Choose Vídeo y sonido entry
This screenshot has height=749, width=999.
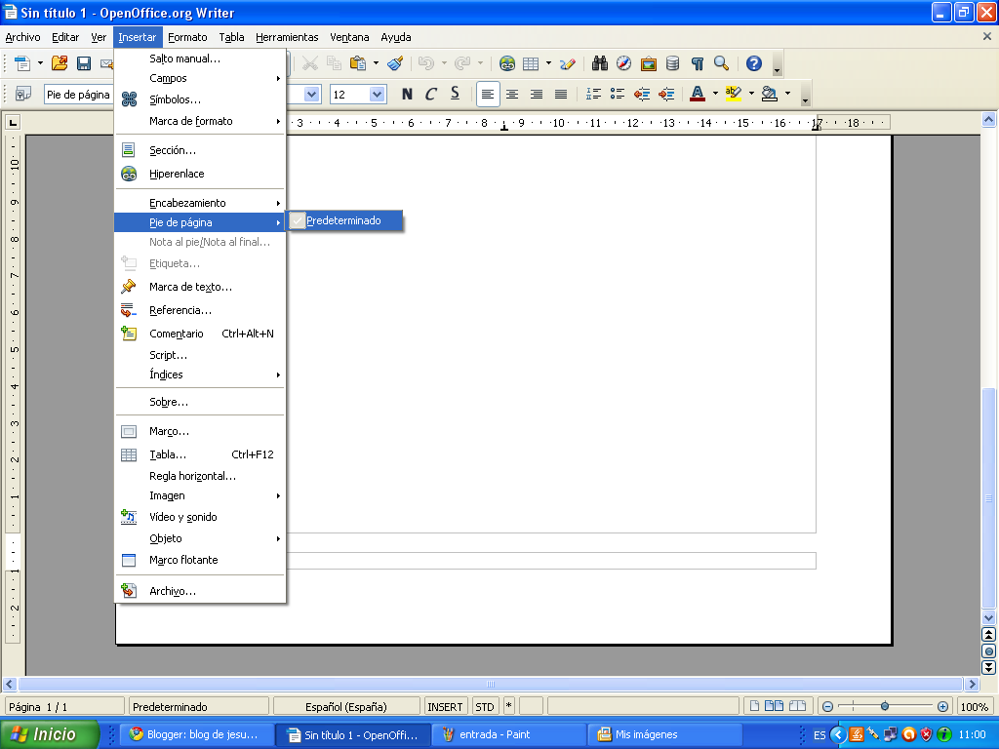(200, 517)
